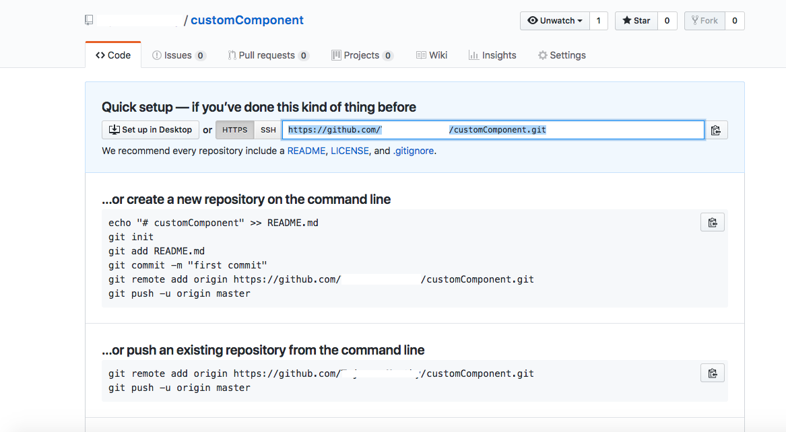Click the repository book icon beside the name
786x432 pixels.
click(89, 20)
